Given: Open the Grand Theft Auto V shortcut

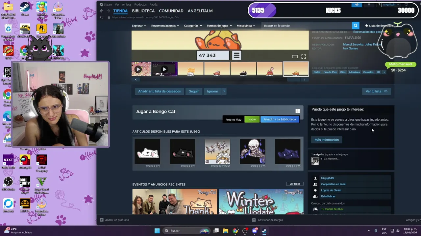Looking at the screenshot, I should tap(41, 185).
